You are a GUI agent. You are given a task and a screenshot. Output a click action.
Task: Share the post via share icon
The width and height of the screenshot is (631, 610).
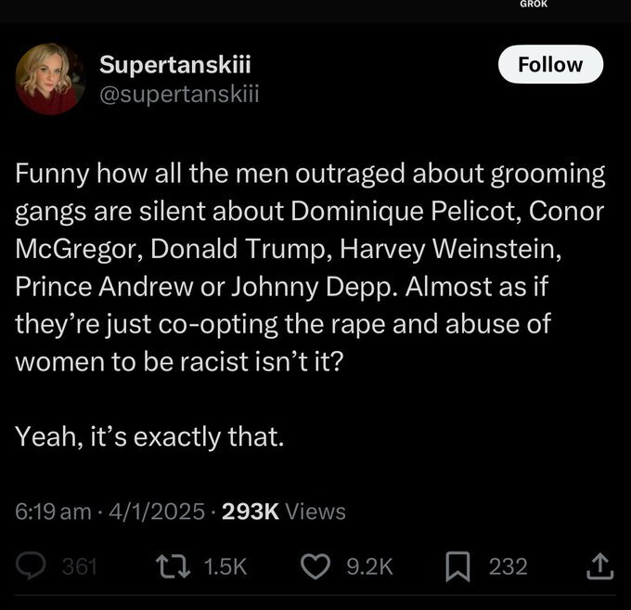[x=600, y=566]
